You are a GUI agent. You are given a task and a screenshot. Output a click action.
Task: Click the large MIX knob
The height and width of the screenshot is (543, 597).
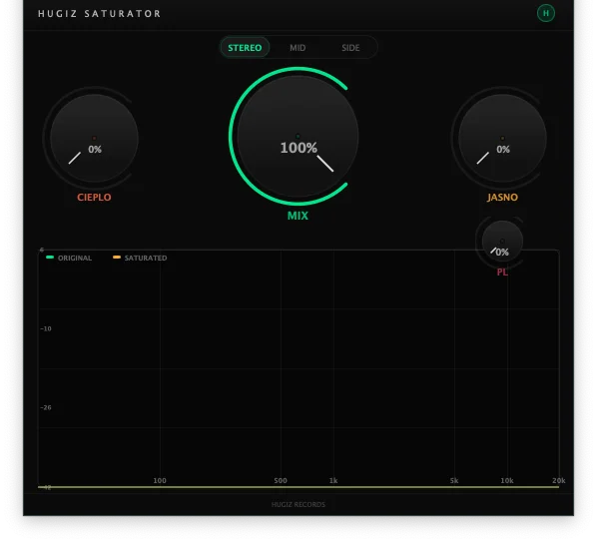pos(298,137)
